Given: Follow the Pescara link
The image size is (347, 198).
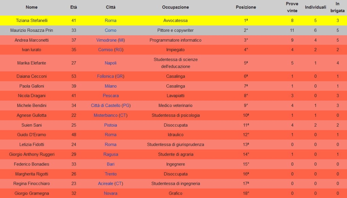Looking at the screenshot, I should tap(110, 96).
